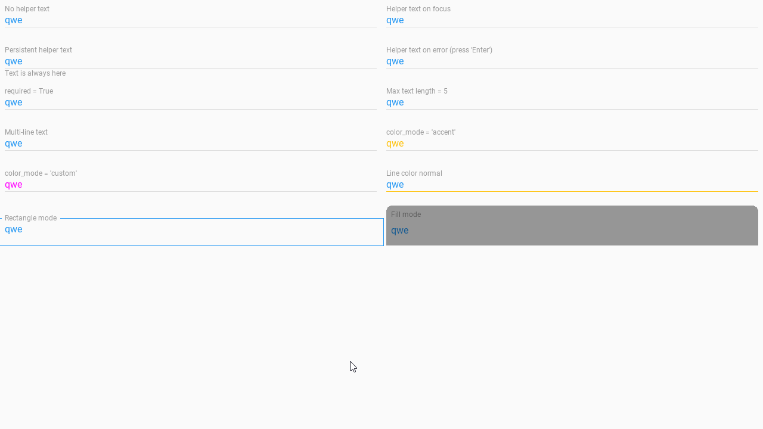The image size is (763, 429).
Task: Click the blue 'qwe' in Line color normal
Action: tap(395, 184)
